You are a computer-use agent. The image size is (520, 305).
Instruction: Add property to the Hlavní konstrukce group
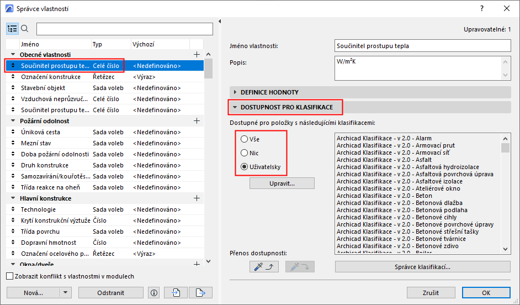tap(197, 198)
